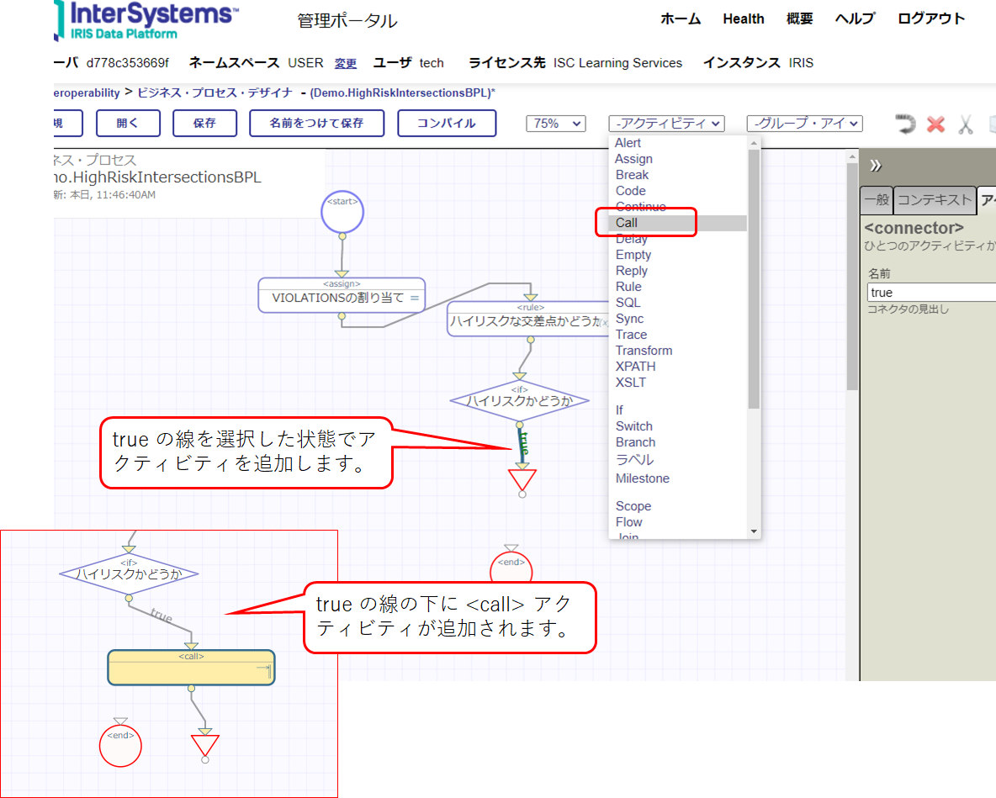Click the 名前をつけて保存 button
This screenshot has height=798, width=996.
(x=316, y=123)
